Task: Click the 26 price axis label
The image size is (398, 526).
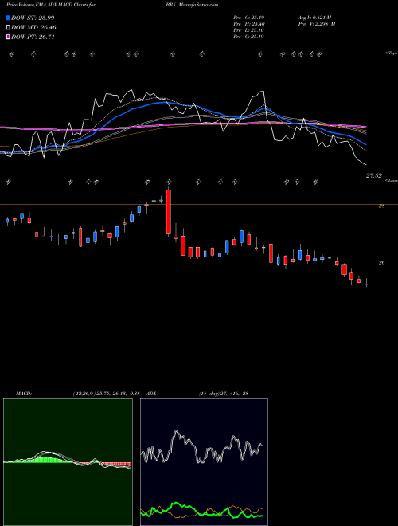Action: pos(381,263)
